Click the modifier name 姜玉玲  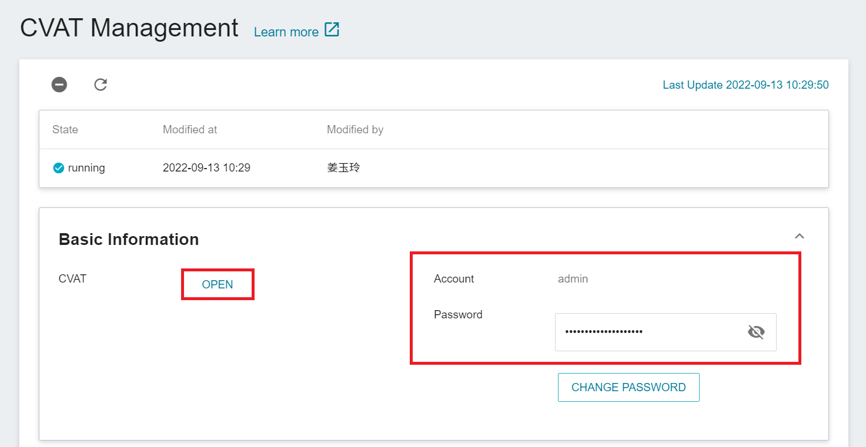[343, 167]
